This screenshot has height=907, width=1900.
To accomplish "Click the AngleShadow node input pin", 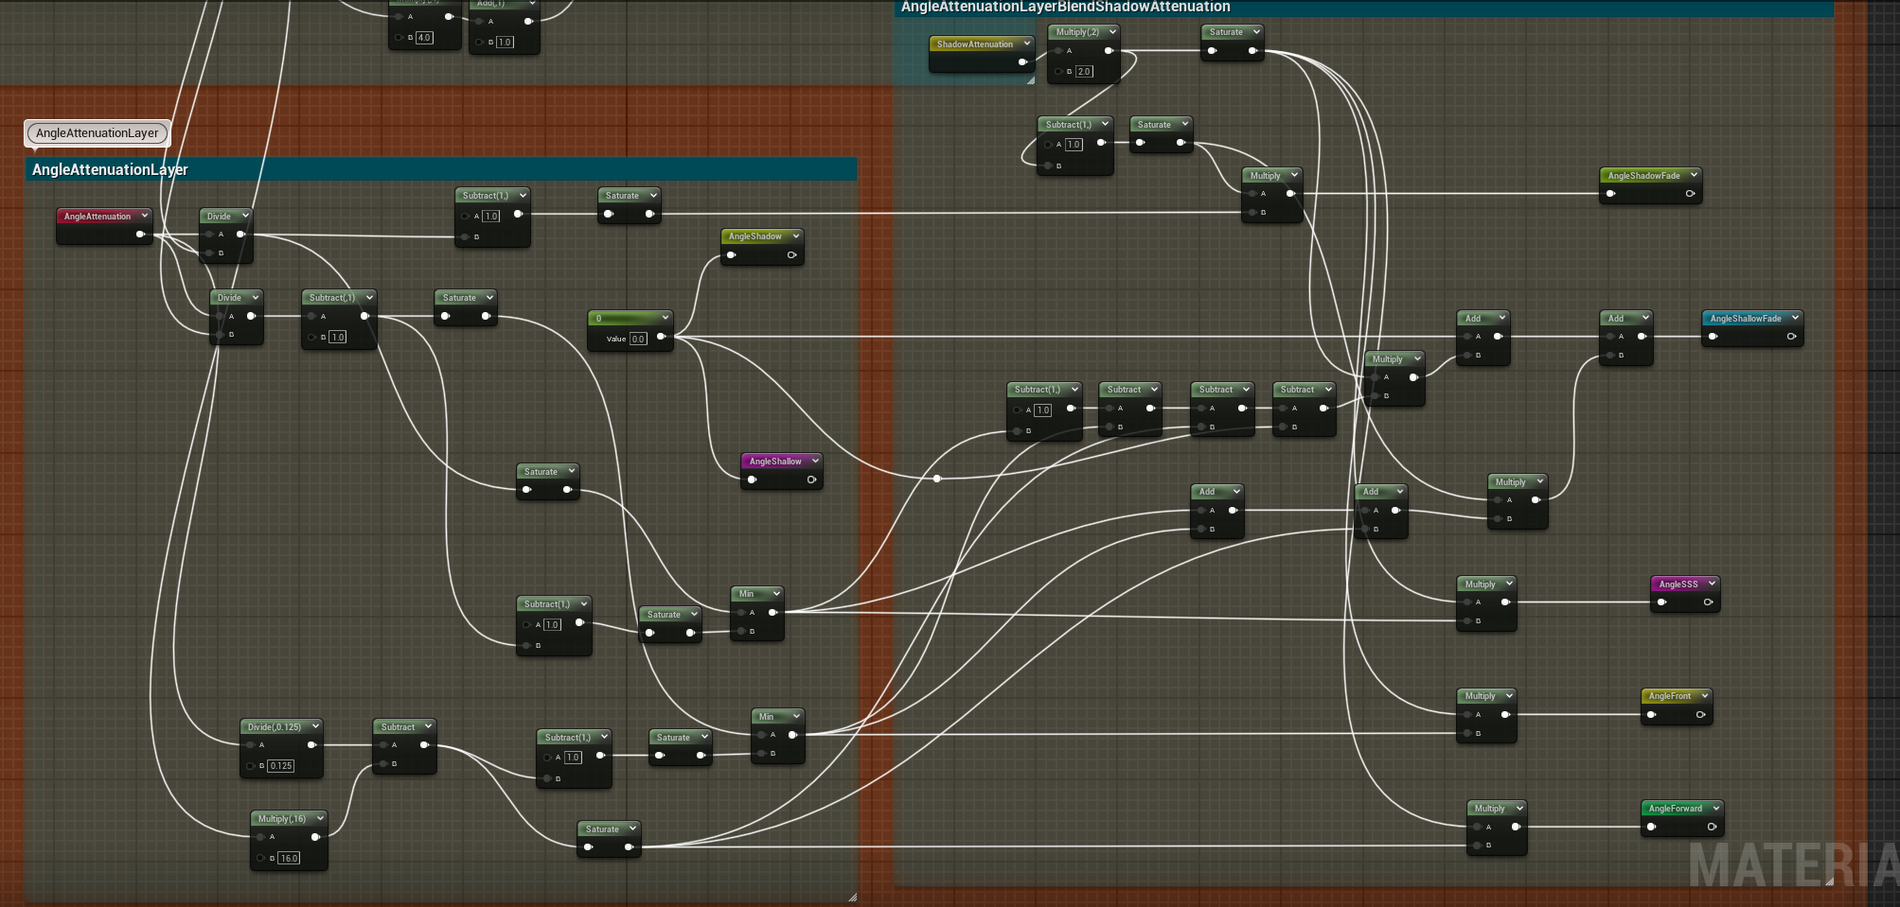I will (731, 254).
